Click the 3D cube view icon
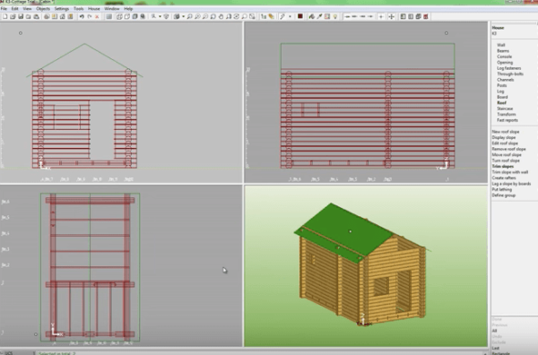This screenshot has width=538, height=355. tap(177, 16)
